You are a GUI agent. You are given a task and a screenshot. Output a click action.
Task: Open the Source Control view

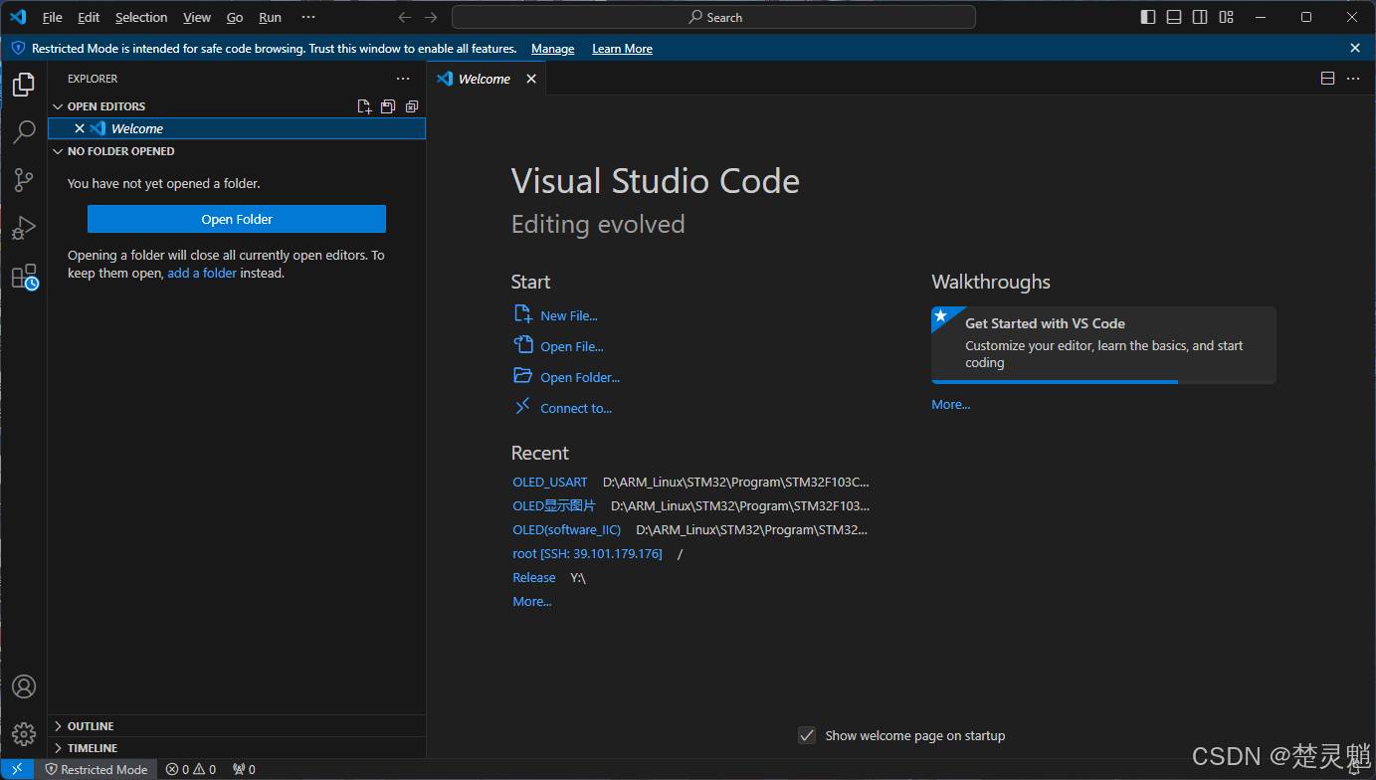tap(24, 180)
